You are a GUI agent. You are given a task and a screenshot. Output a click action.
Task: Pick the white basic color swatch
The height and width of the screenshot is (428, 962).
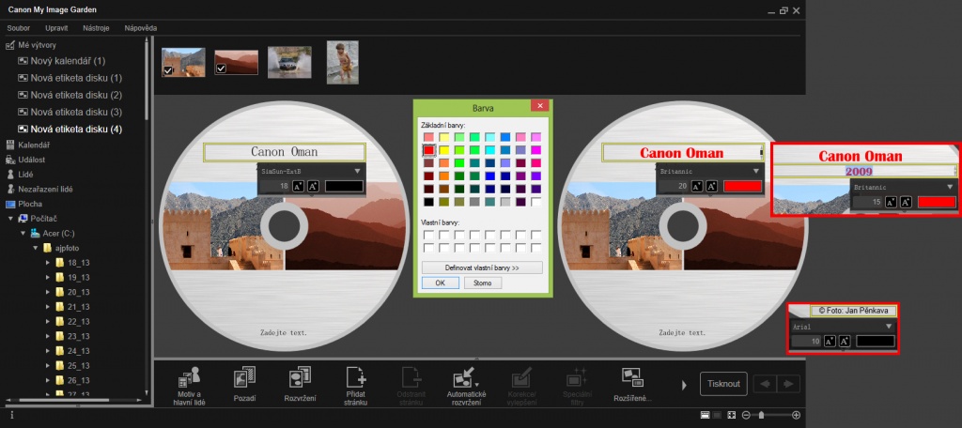click(x=536, y=202)
